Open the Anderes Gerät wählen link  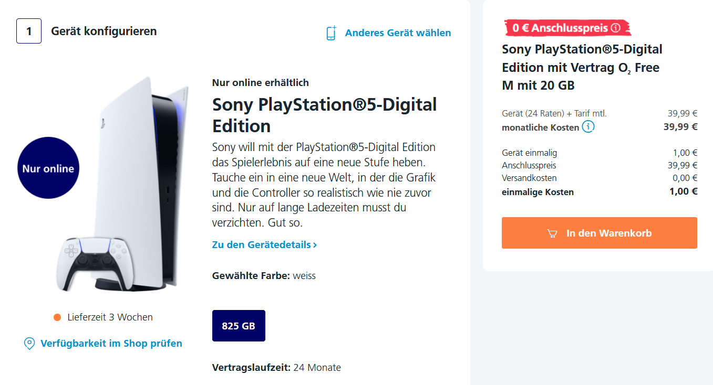point(398,33)
